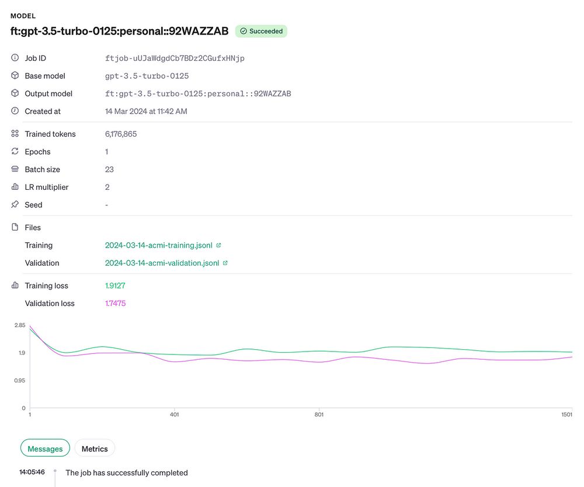Switch to the Metrics tab
This screenshot has width=584, height=487.
tap(95, 448)
